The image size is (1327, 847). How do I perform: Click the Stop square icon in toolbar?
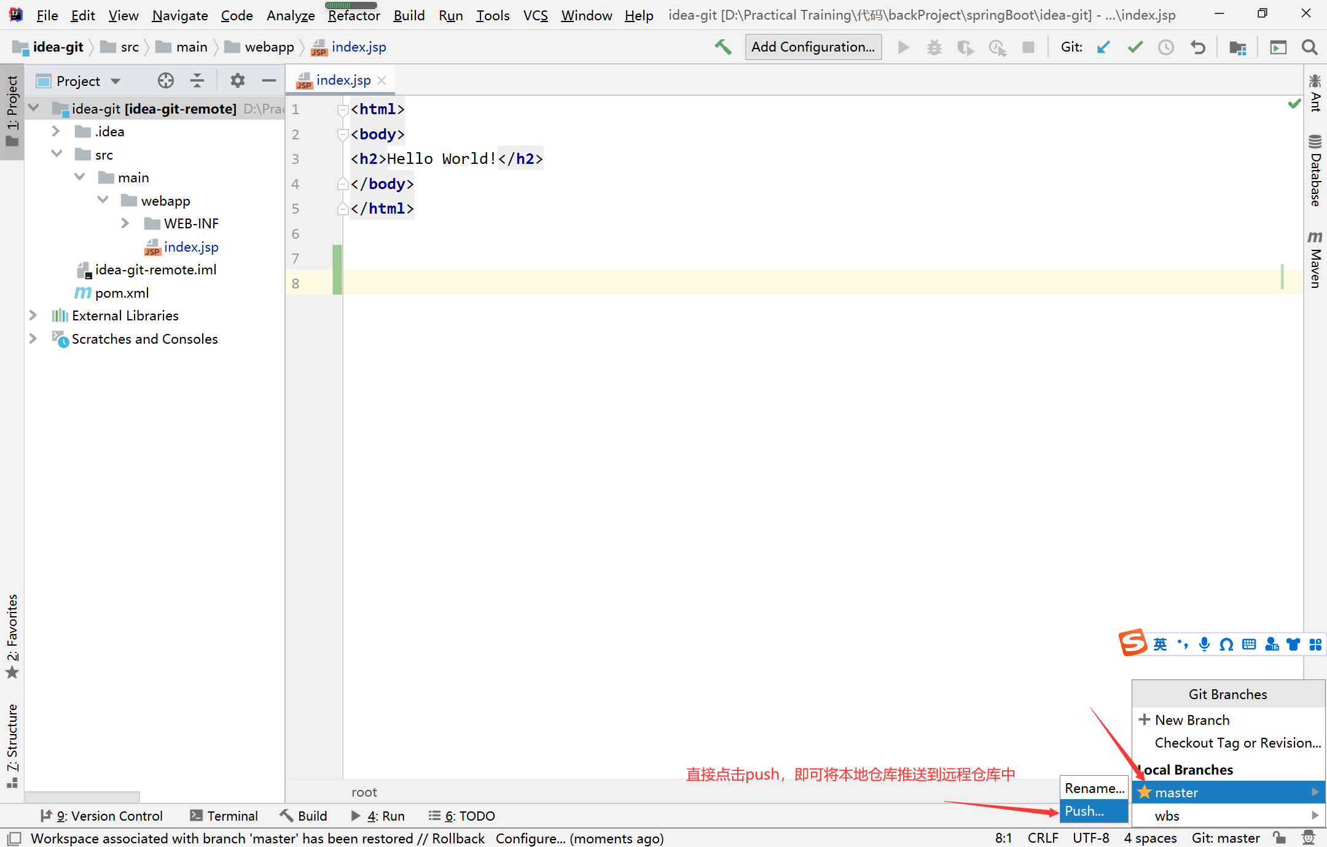1028,47
